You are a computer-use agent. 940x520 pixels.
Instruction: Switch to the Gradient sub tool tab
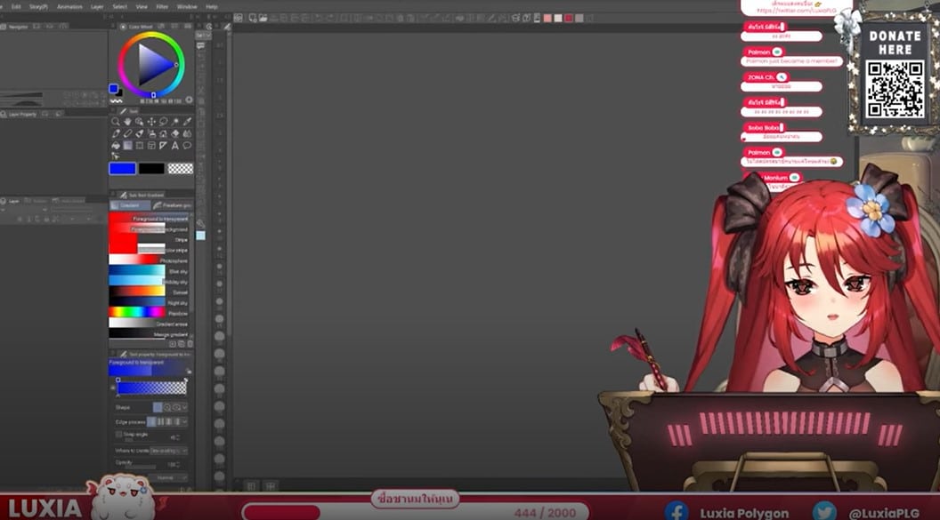pyautogui.click(x=130, y=205)
